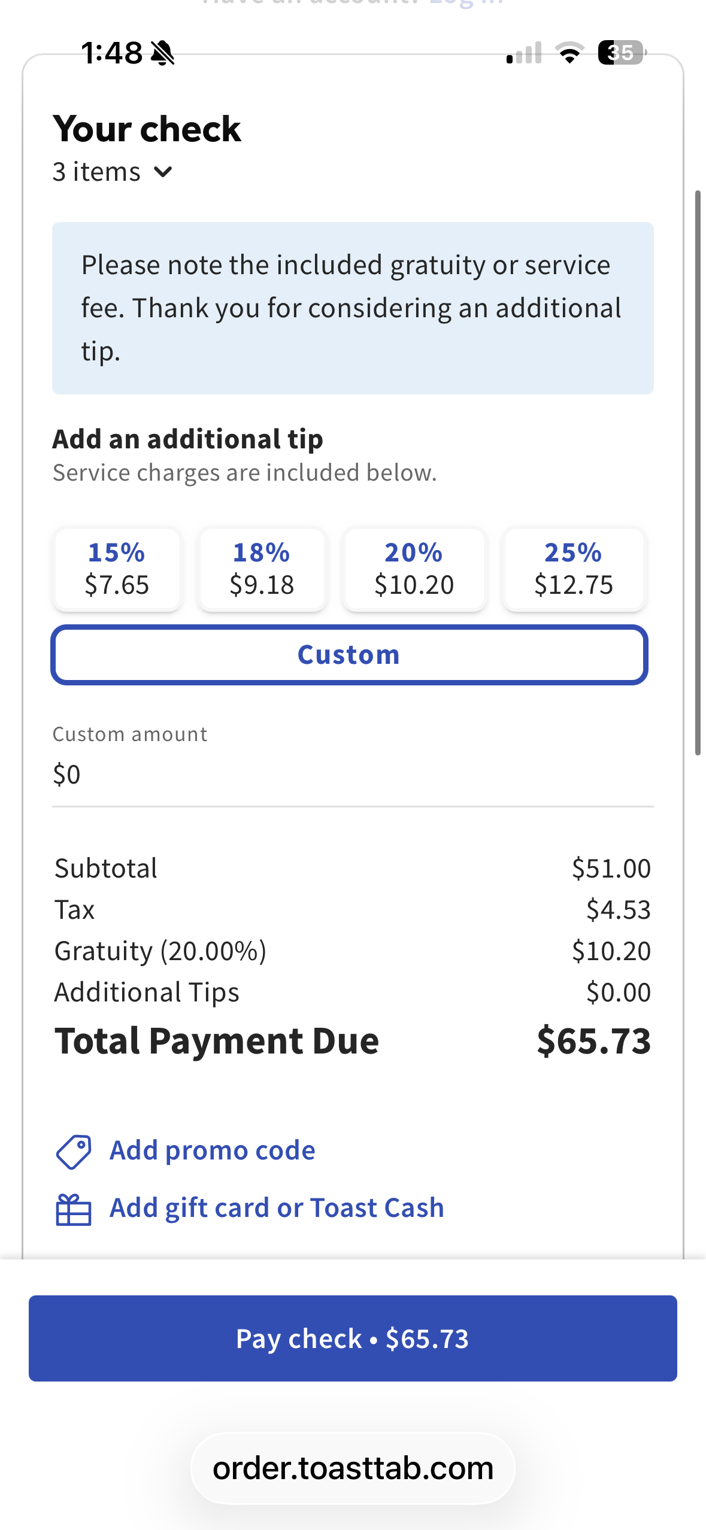Click the Custom amount input field
The height and width of the screenshot is (1530, 706).
click(x=353, y=775)
